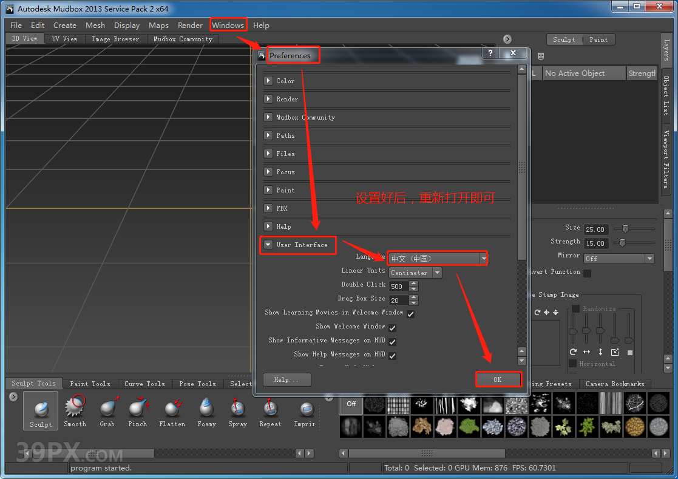Disable Show Help Messages on HUD
Screen dimensions: 678x479
click(392, 355)
